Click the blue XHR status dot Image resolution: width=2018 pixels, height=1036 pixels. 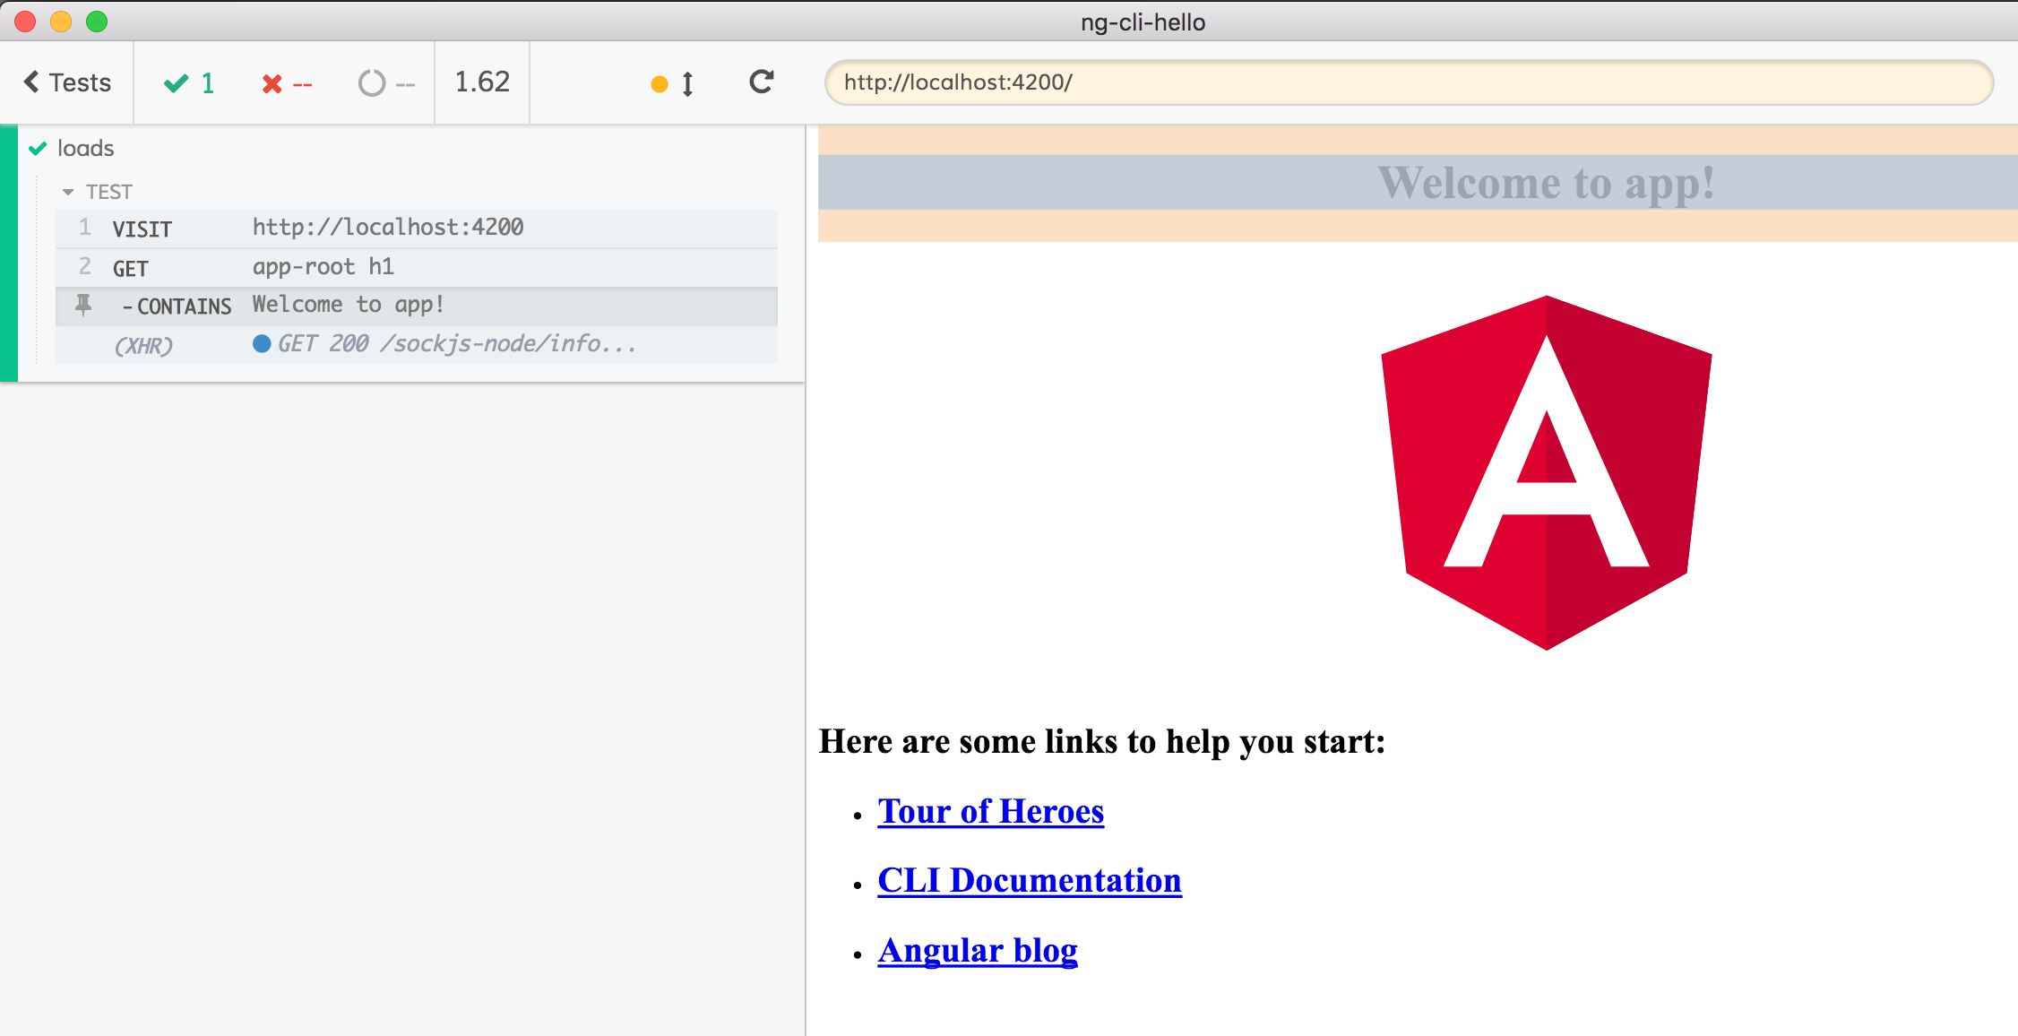pyautogui.click(x=262, y=344)
